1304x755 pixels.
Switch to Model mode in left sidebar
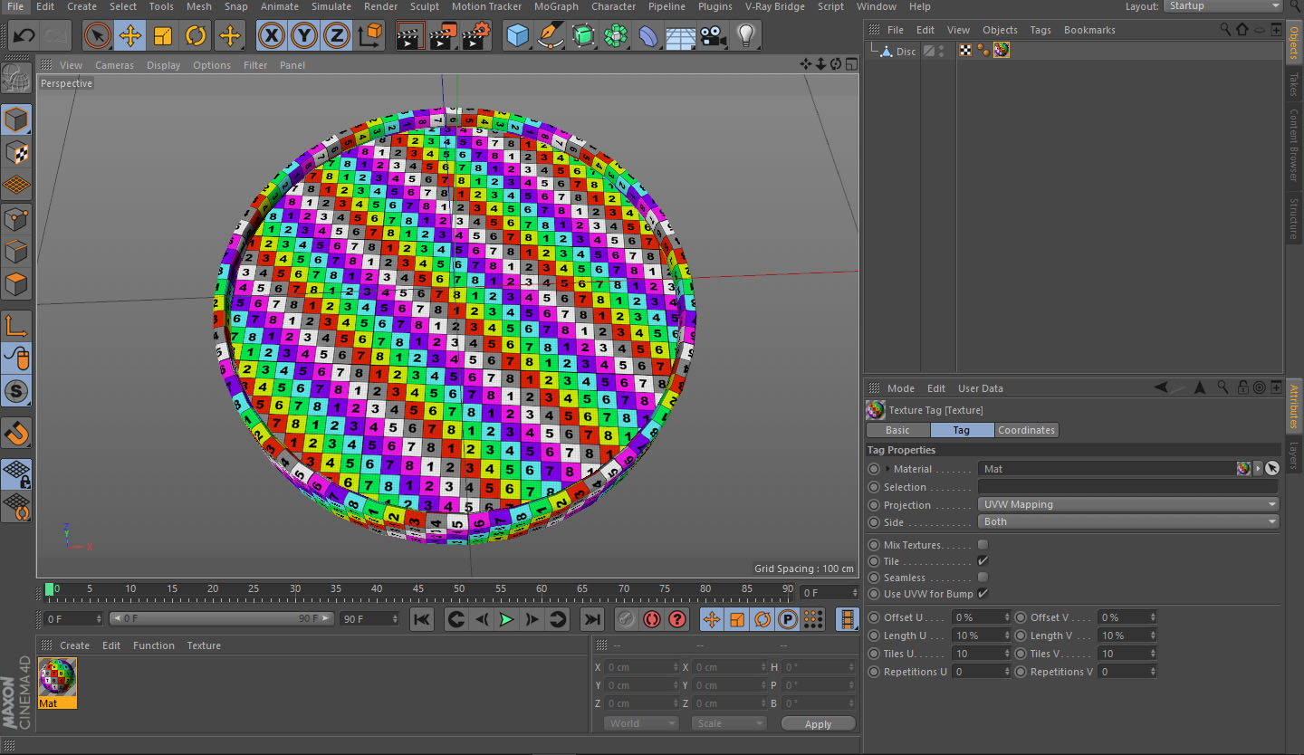pyautogui.click(x=16, y=119)
